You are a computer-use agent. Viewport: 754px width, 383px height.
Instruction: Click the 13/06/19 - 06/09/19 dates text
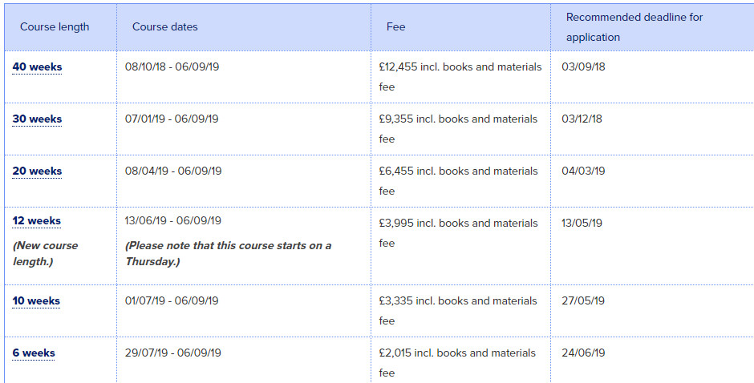[173, 220]
